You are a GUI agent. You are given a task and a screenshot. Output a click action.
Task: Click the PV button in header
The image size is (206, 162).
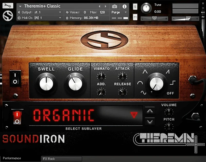click(x=203, y=17)
